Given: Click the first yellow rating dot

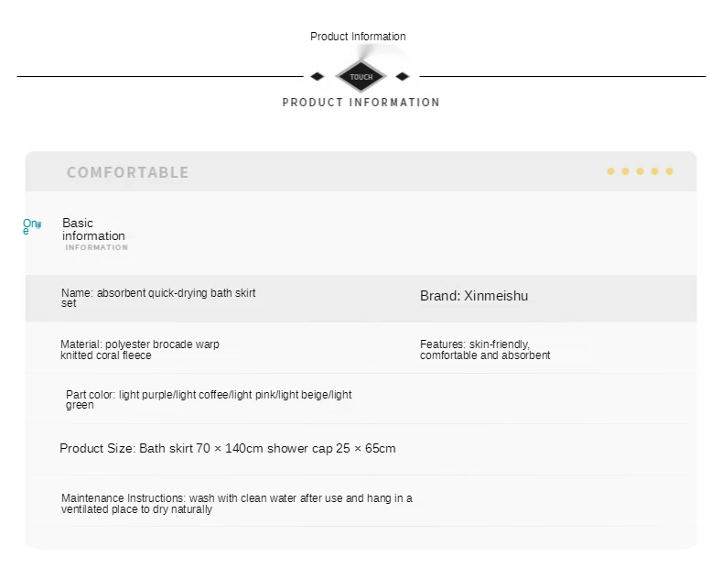Looking at the screenshot, I should coord(610,171).
